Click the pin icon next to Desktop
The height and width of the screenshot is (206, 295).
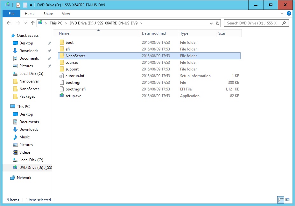(49, 43)
